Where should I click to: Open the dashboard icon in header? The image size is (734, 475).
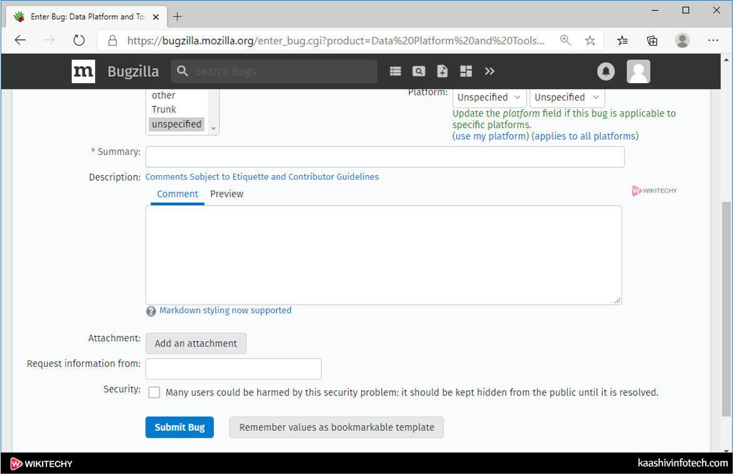click(x=466, y=71)
